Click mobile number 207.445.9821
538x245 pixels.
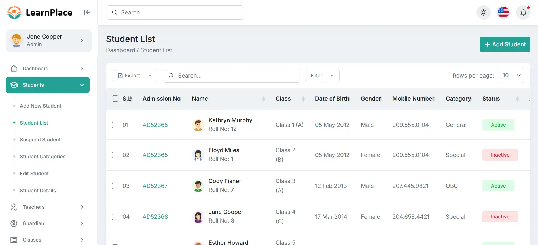pyautogui.click(x=410, y=186)
